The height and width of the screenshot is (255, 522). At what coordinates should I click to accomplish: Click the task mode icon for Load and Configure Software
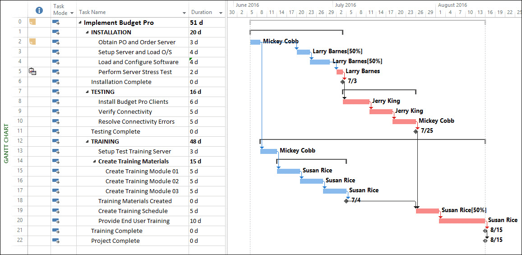[55, 62]
